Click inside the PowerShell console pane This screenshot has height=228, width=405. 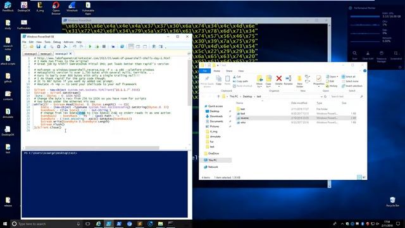[x=104, y=184]
